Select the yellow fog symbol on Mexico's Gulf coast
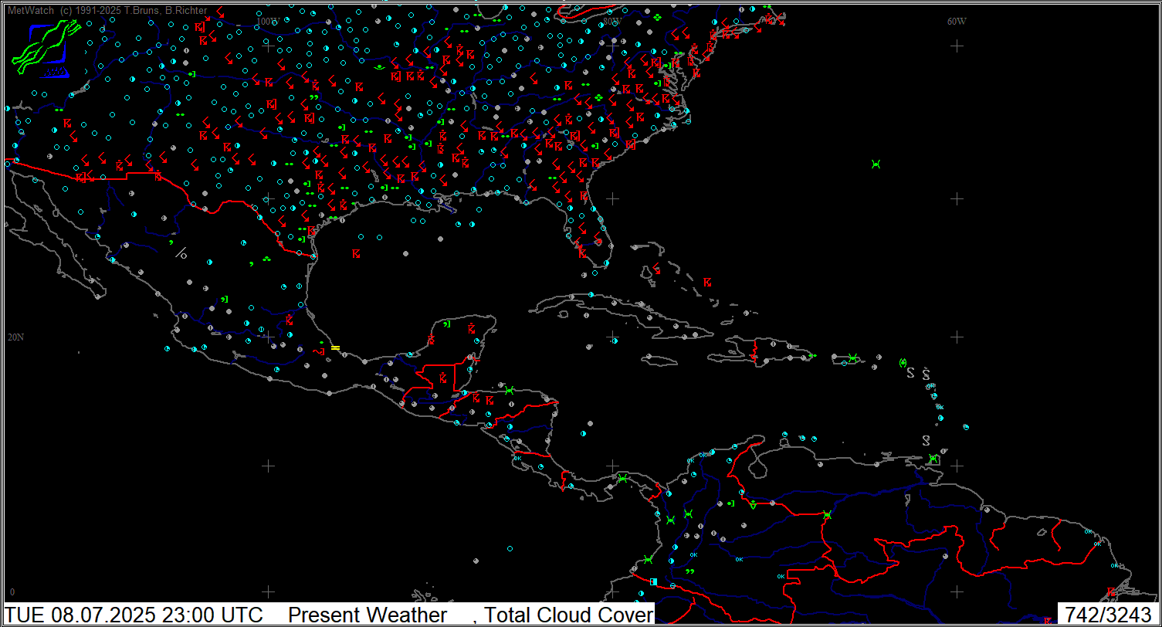Screen dimensions: 1162x627 (x=335, y=347)
